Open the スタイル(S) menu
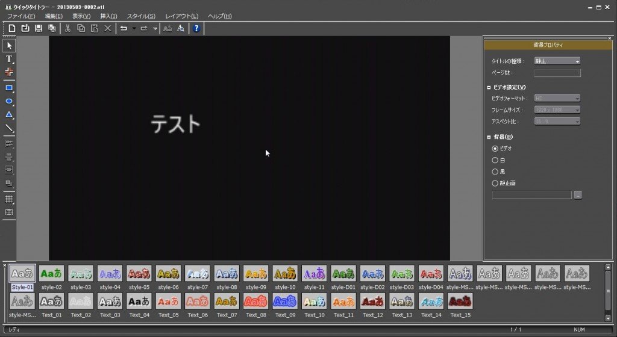Image resolution: width=617 pixels, height=337 pixels. tap(141, 16)
